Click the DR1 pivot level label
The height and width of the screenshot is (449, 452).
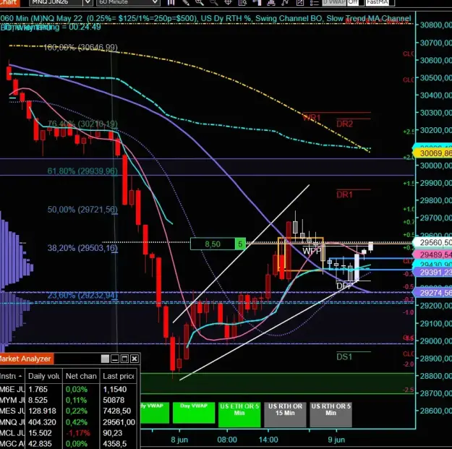pyautogui.click(x=344, y=194)
